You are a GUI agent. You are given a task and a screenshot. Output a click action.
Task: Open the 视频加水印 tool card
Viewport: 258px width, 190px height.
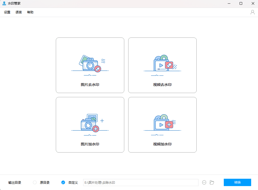click(162, 125)
